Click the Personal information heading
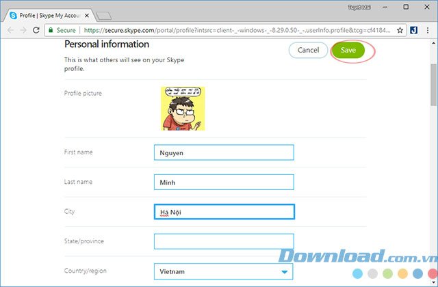The image size is (438, 287). point(107,44)
